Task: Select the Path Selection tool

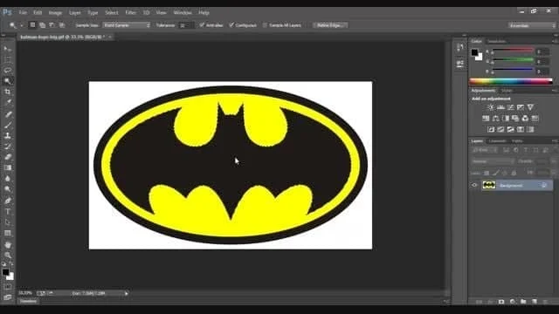Action: [8, 222]
